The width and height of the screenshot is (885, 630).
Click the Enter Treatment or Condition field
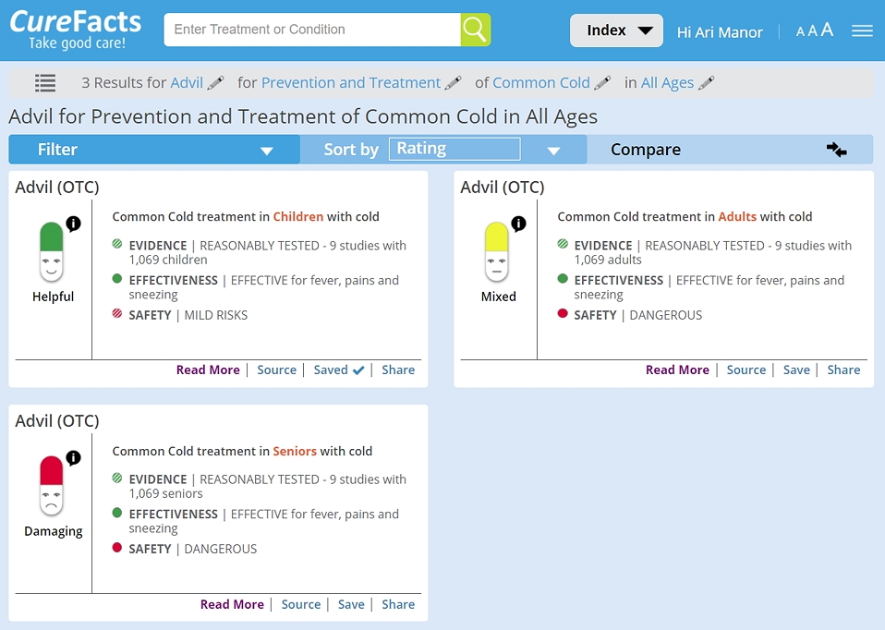(x=312, y=30)
